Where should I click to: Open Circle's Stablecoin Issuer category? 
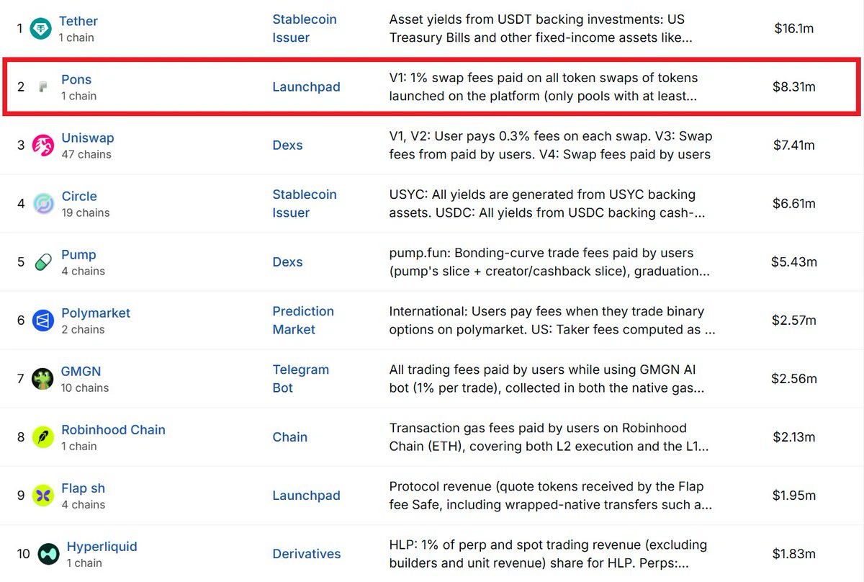click(x=305, y=204)
